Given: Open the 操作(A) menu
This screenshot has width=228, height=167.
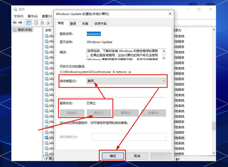Looking at the screenshot, I should pyautogui.click(x=32, y=16).
